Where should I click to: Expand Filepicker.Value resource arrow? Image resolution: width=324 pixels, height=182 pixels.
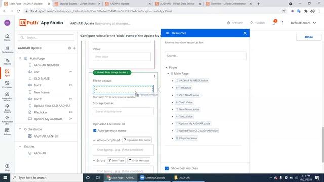click(172, 138)
